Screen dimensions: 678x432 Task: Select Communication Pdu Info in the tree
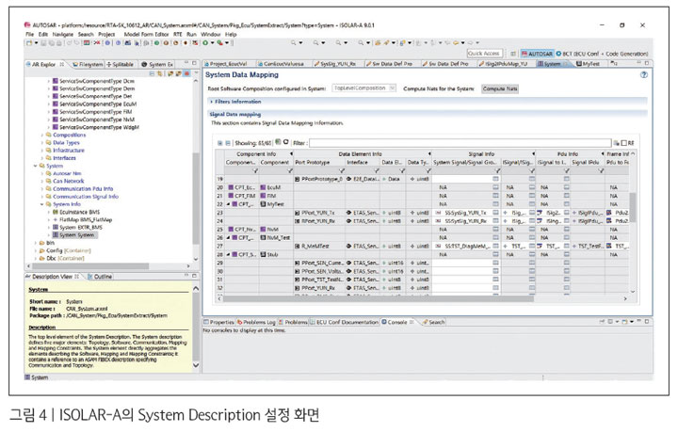tap(83, 189)
